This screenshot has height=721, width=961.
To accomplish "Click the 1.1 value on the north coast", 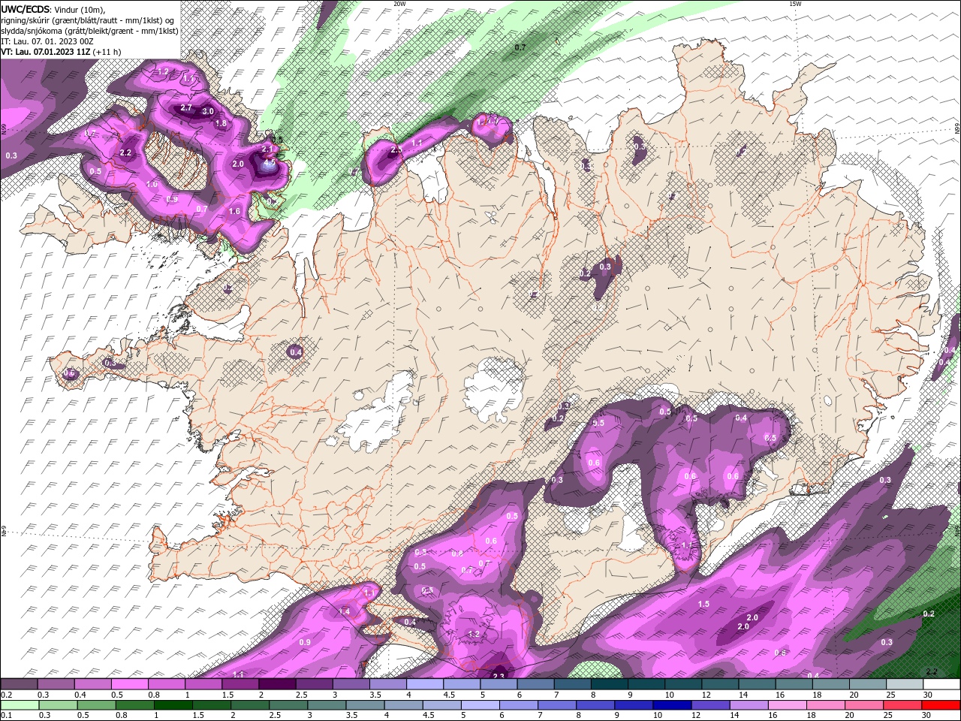I will 417,142.
